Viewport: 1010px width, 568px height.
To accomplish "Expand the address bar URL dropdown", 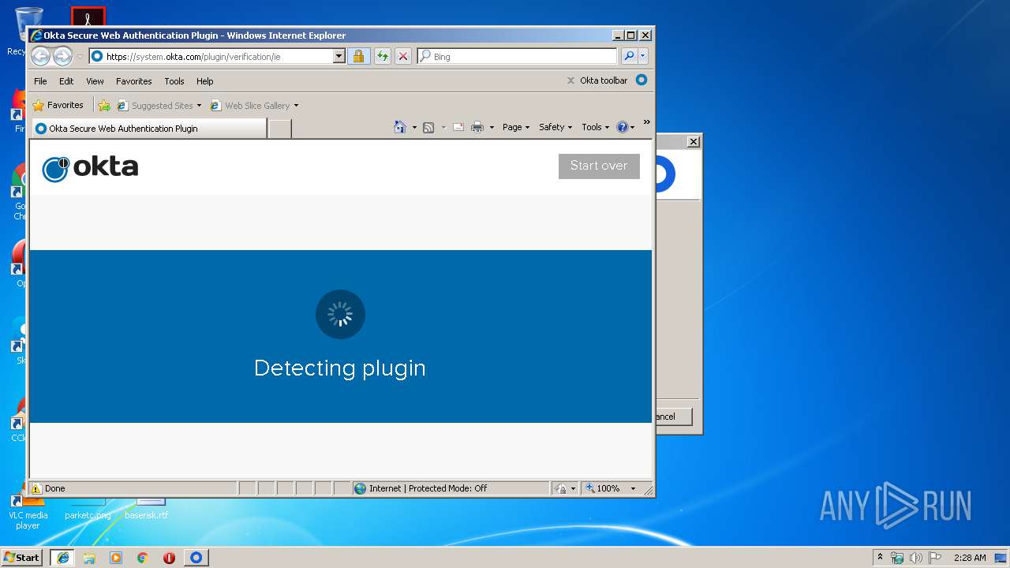I will [x=339, y=56].
